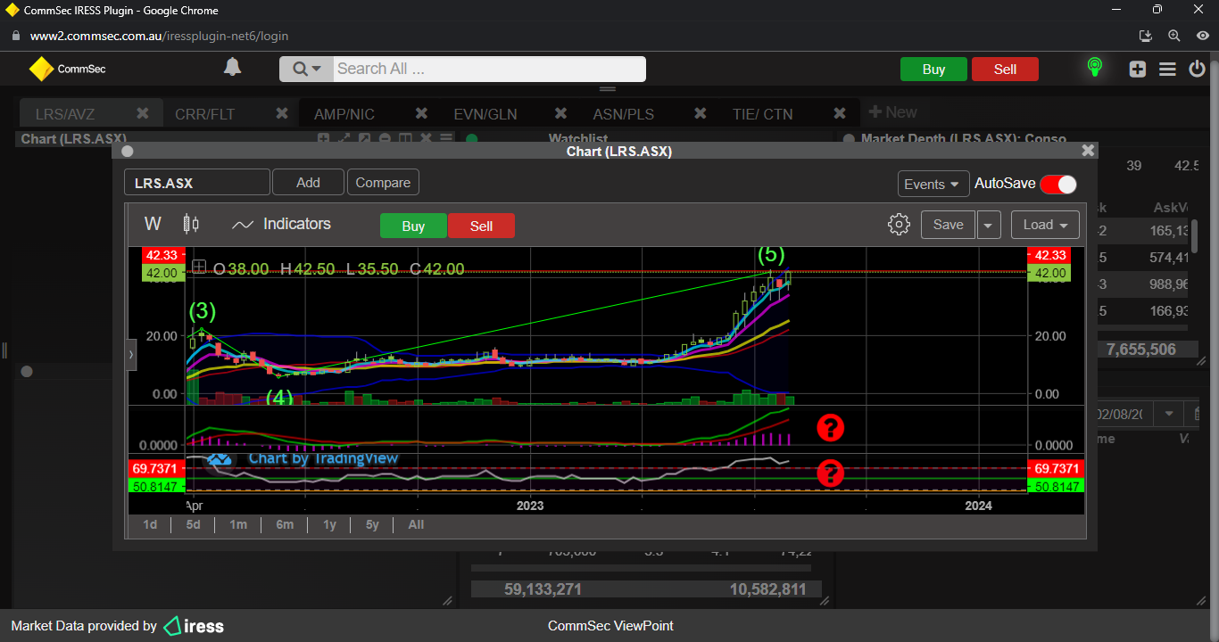Viewport: 1219px width, 642px height.
Task: Toggle the AutoSave switch off
Action: pyautogui.click(x=1058, y=184)
